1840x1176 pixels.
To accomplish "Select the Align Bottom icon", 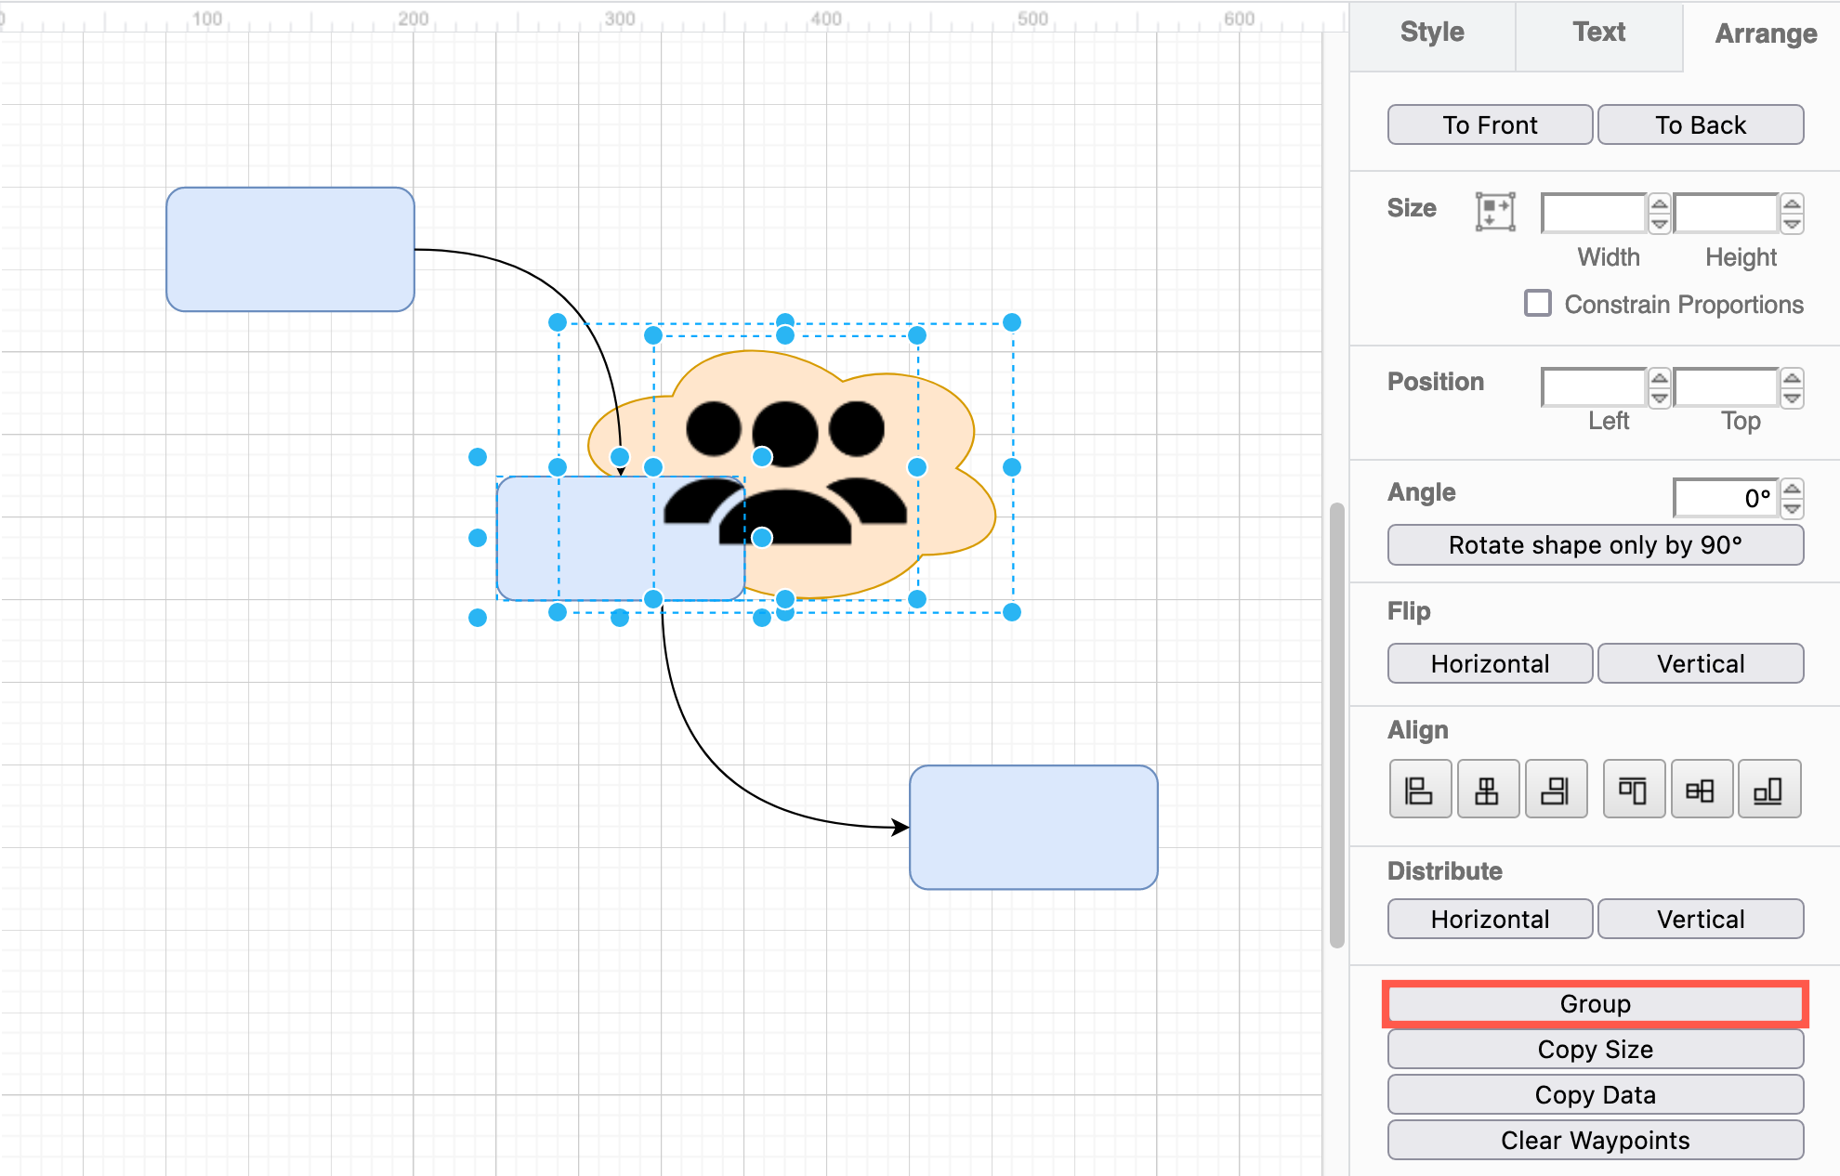I will (x=1769, y=789).
